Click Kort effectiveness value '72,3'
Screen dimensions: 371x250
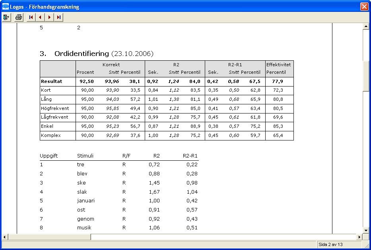tap(278, 90)
